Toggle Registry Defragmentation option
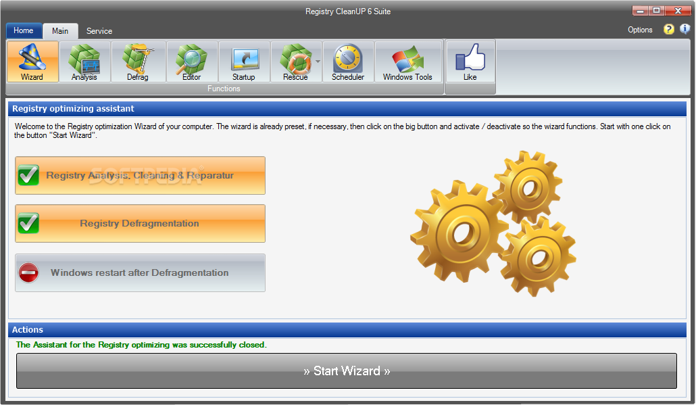696x405 pixels. [x=141, y=223]
